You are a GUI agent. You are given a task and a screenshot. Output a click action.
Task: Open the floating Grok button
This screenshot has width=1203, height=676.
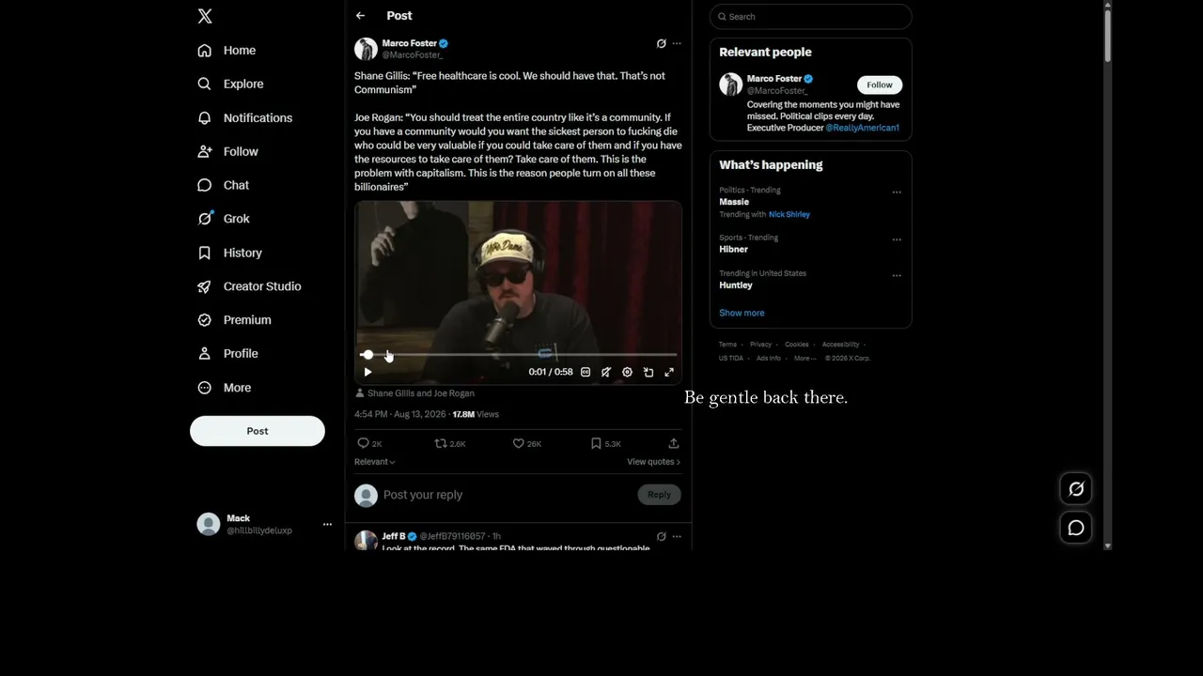point(1076,488)
